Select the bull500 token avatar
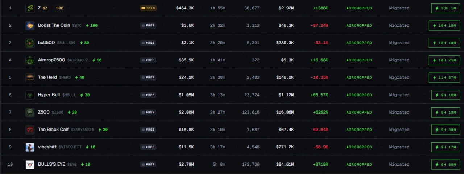The image size is (464, 174). point(30,43)
